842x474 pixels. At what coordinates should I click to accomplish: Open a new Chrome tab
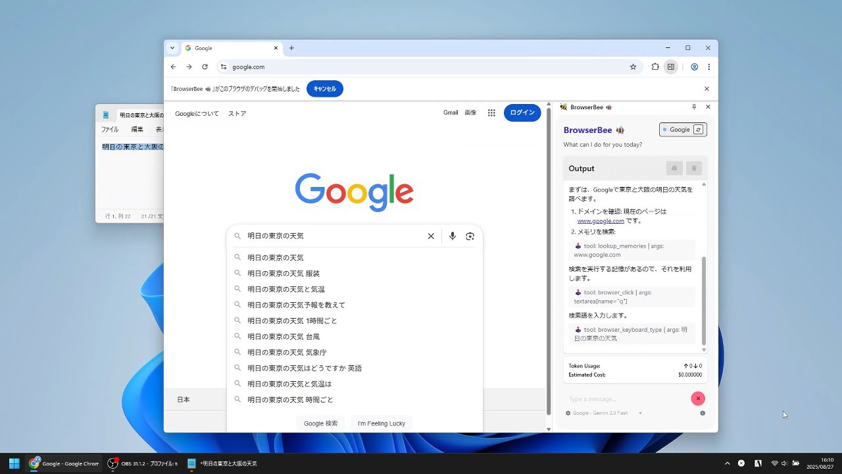(291, 48)
